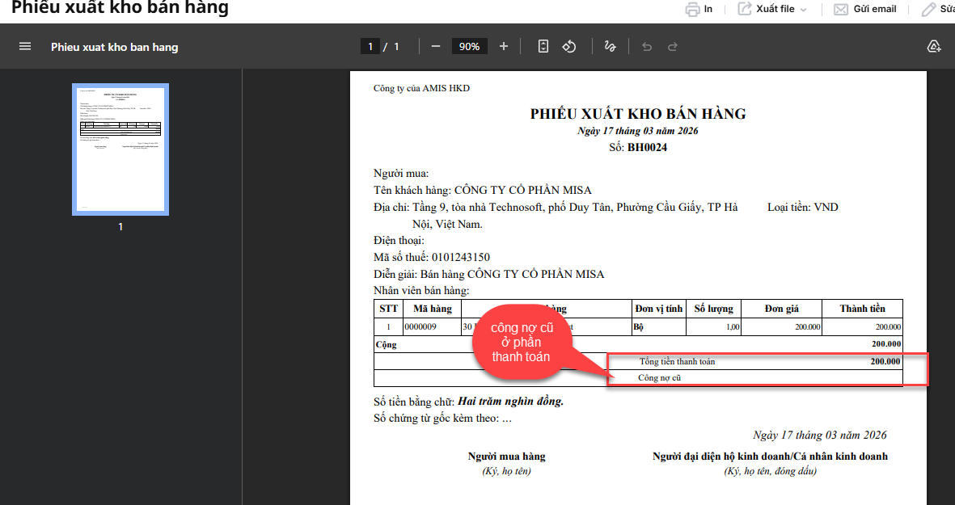955x505 pixels.
Task: Expand the Xuất file dropdown arrow
Action: tap(803, 10)
